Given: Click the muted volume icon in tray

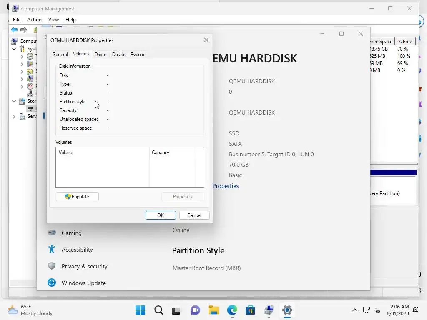Looking at the screenshot, I should 377,310.
